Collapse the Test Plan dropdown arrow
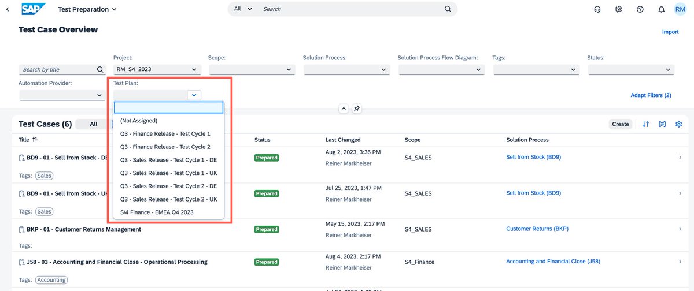The width and height of the screenshot is (694, 291). point(194,95)
